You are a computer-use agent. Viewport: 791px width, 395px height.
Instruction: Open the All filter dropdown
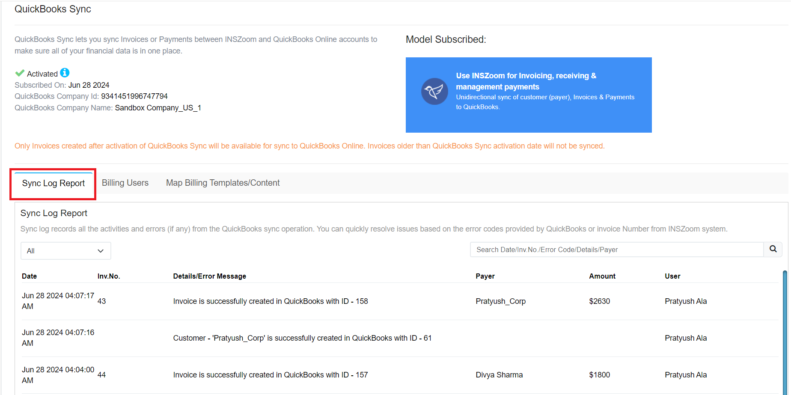(66, 251)
